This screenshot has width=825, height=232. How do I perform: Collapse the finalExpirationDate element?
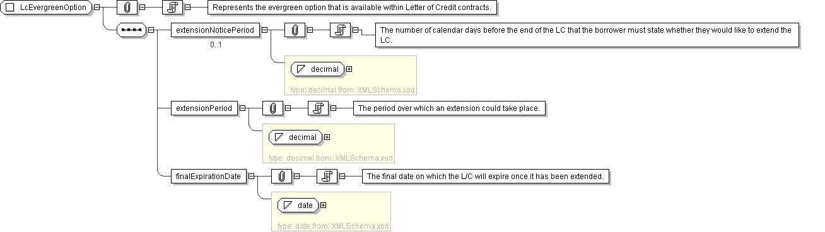(x=251, y=177)
